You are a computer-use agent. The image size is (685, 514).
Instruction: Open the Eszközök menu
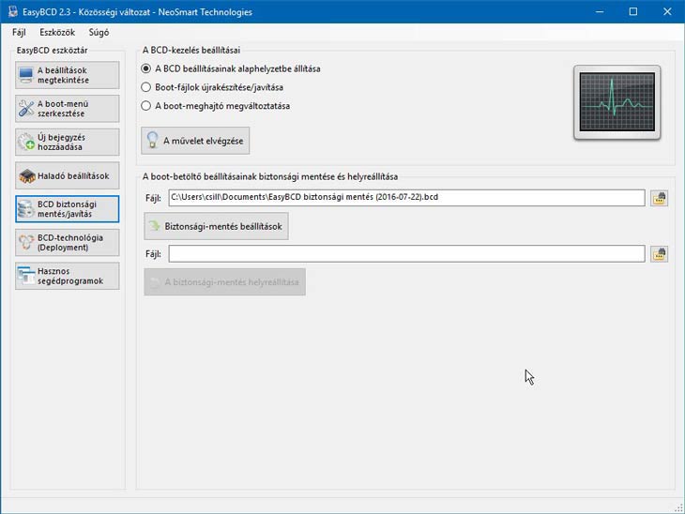coord(57,32)
